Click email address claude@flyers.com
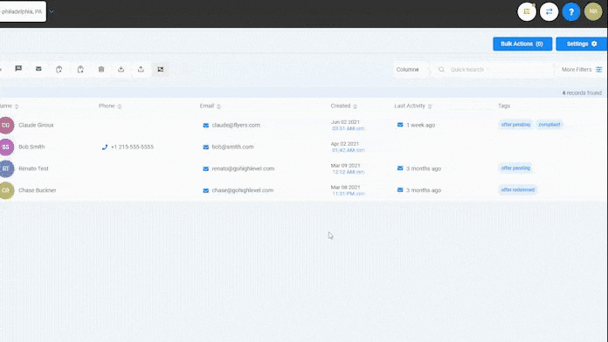Viewport: 608px width, 342px height. 236,125
